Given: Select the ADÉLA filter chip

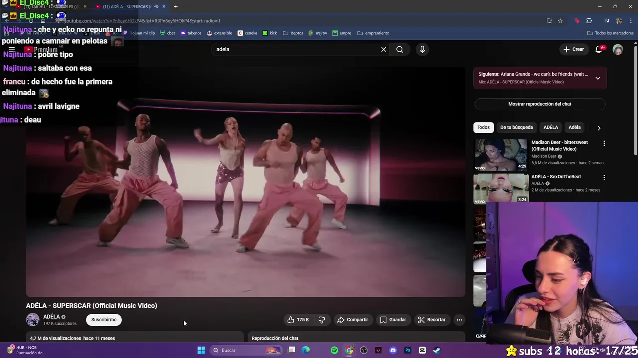Looking at the screenshot, I should pyautogui.click(x=551, y=127).
